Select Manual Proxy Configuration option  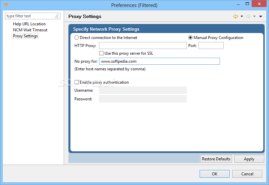(x=191, y=38)
